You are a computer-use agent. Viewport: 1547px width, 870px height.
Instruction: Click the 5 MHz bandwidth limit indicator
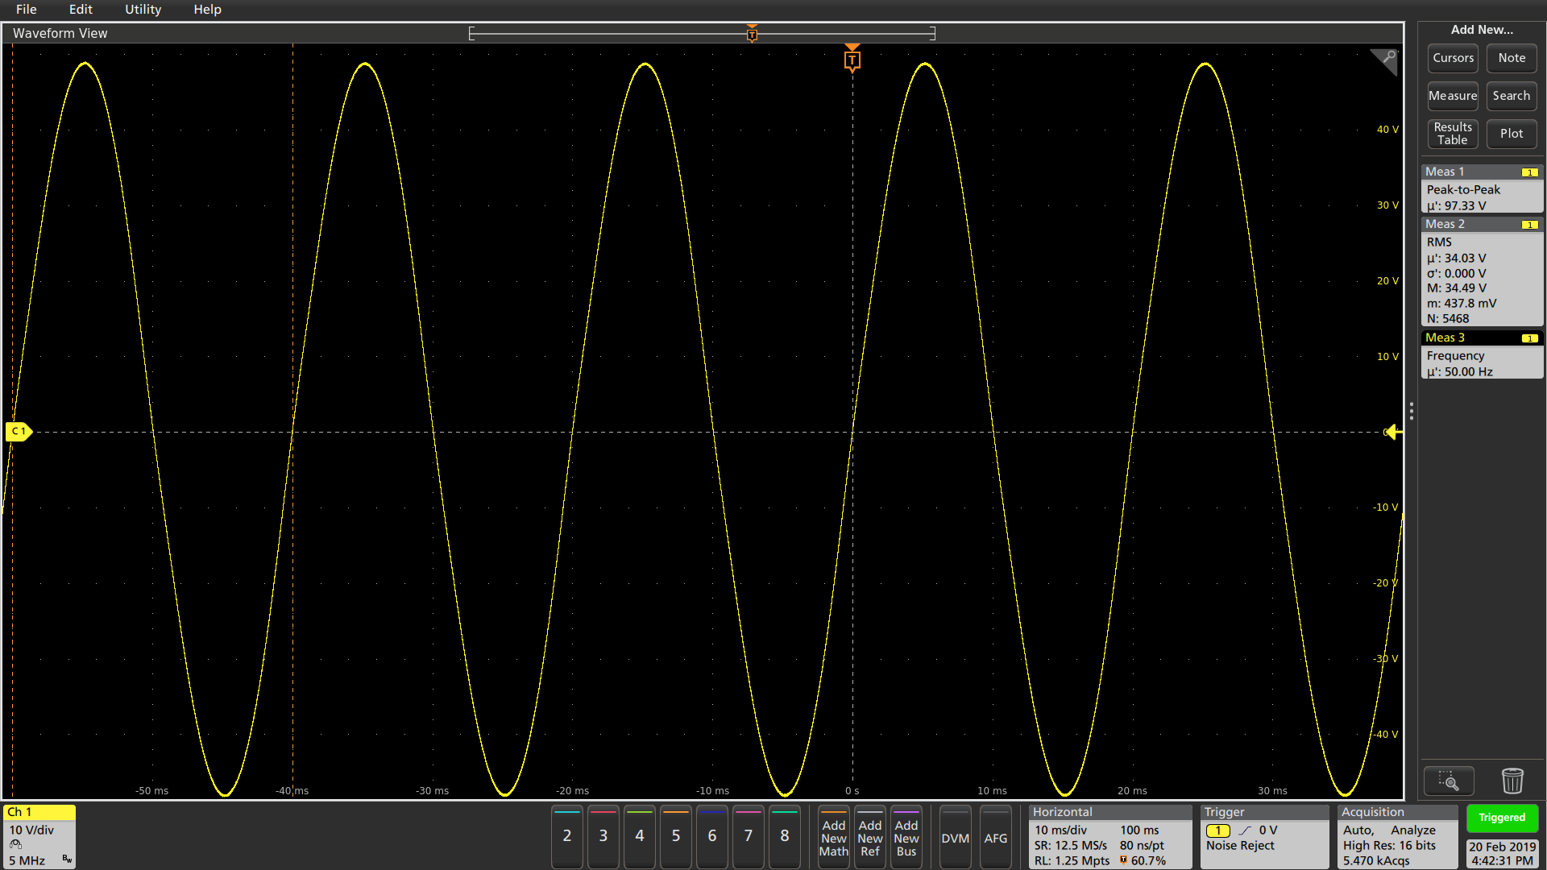click(x=27, y=860)
